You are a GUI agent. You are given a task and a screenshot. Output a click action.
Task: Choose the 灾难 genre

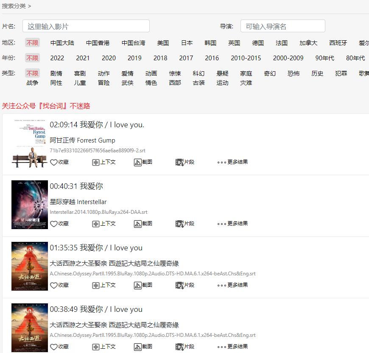pos(246,83)
